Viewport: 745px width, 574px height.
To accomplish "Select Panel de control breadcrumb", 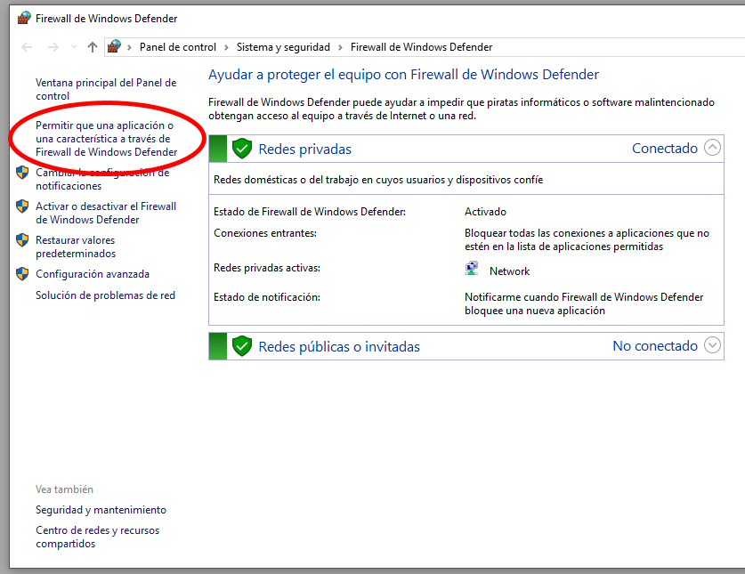I will [177, 47].
